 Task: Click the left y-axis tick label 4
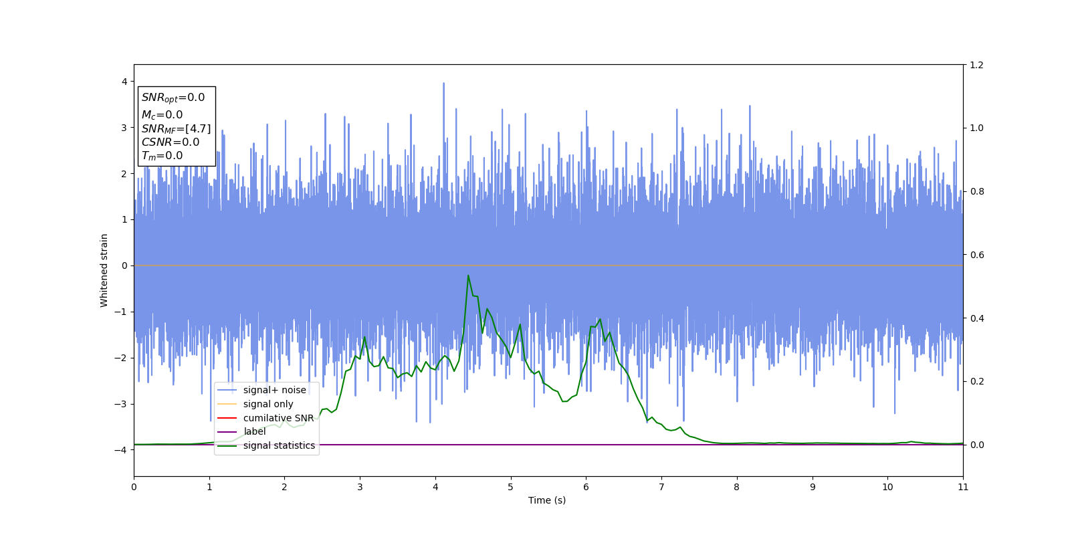pyautogui.click(x=124, y=82)
